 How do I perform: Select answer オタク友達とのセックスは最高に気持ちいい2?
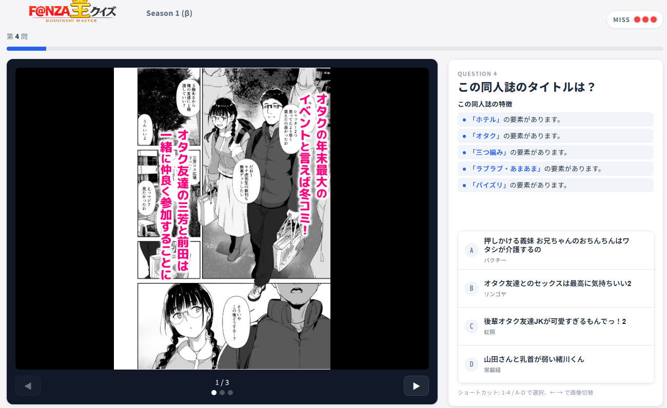[x=557, y=283]
